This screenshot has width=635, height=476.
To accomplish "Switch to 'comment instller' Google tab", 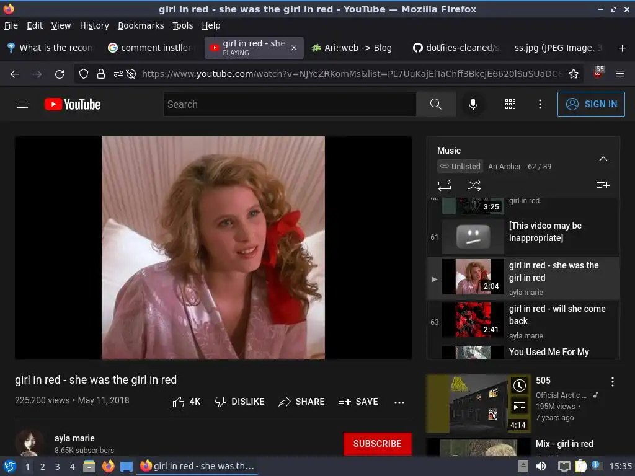I will point(151,48).
